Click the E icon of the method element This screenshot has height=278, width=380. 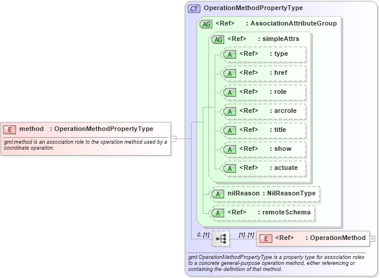coord(10,129)
